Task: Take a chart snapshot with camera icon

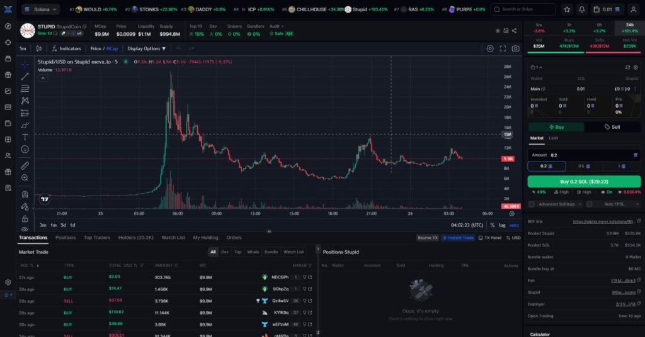Action: tap(515, 48)
